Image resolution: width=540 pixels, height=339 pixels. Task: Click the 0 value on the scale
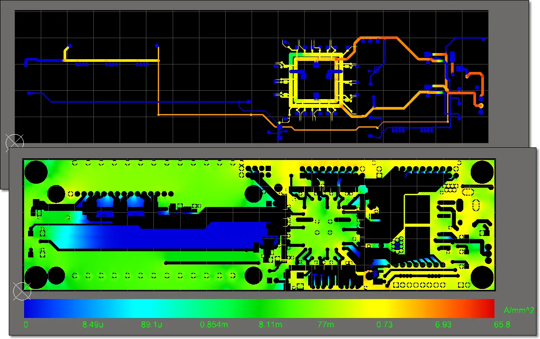click(x=26, y=325)
